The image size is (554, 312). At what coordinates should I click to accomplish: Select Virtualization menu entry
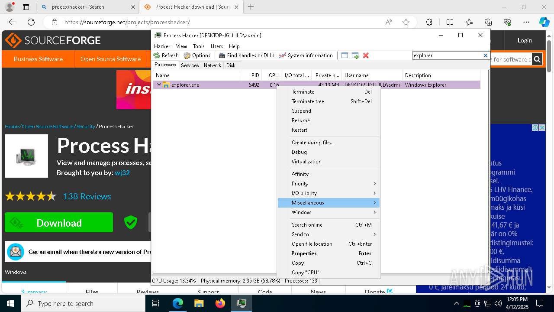(x=329, y=162)
